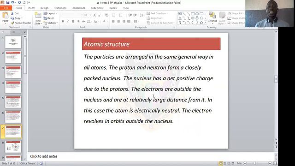The image size is (295, 166).
Task: Click Reset slide button
Action: point(48,18)
